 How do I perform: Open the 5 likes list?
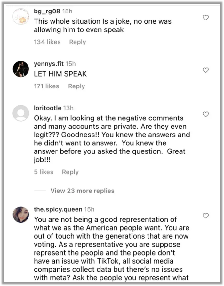tap(44, 172)
